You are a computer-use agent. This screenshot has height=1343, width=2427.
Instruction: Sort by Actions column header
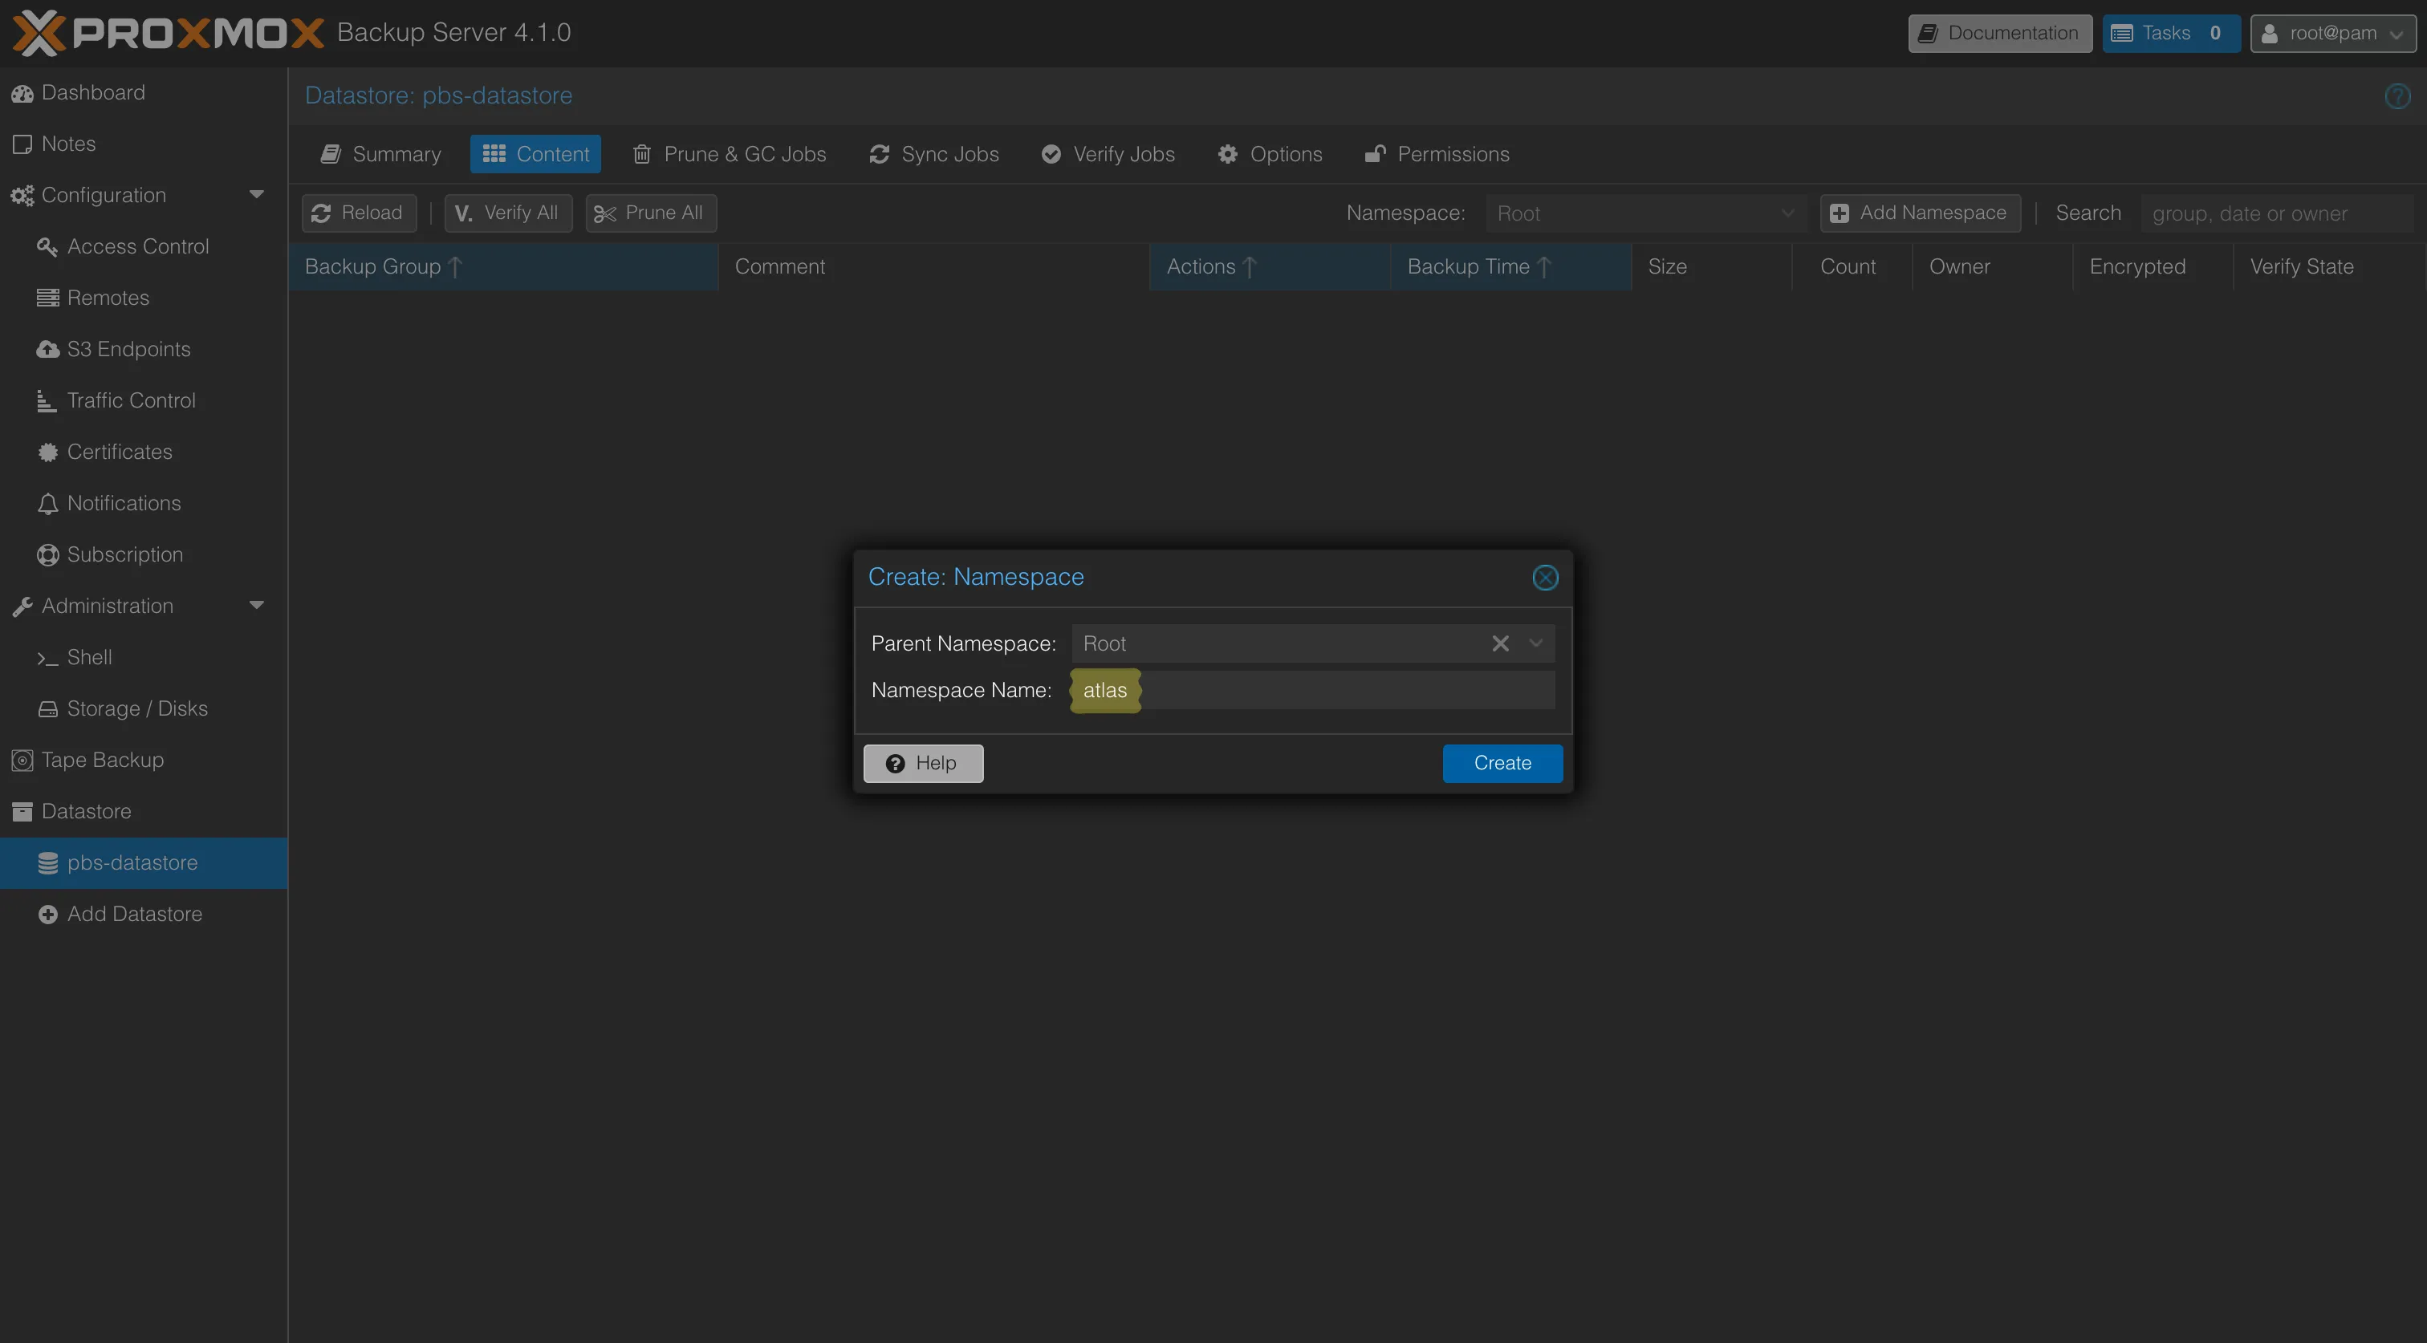(1269, 266)
